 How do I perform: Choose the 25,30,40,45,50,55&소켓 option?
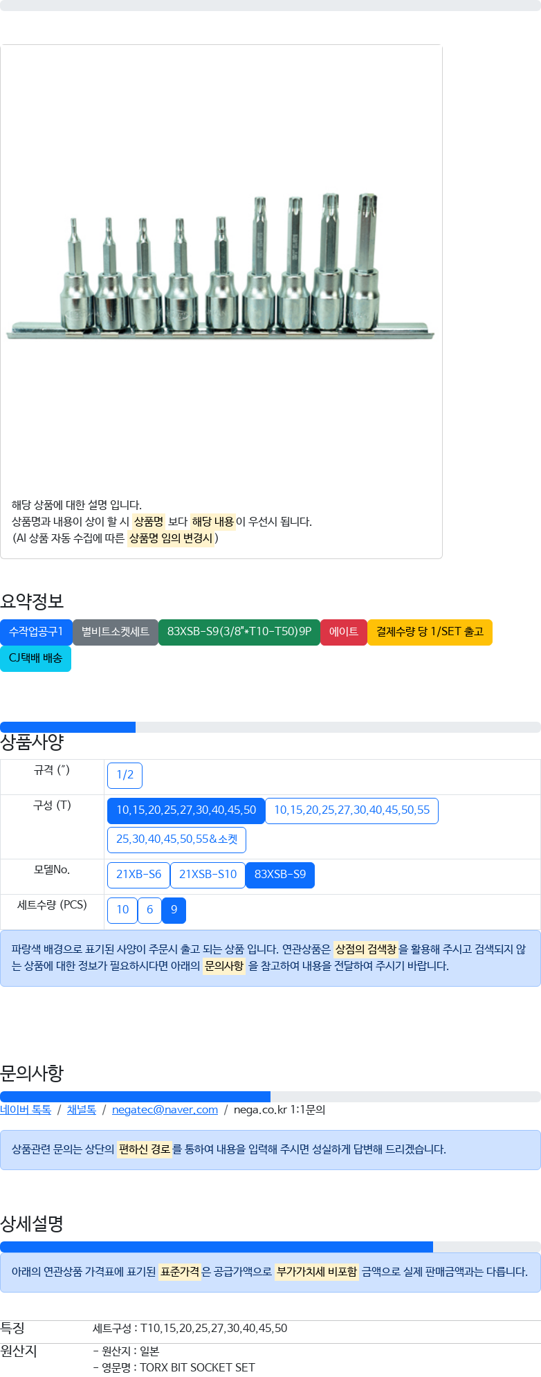point(176,839)
